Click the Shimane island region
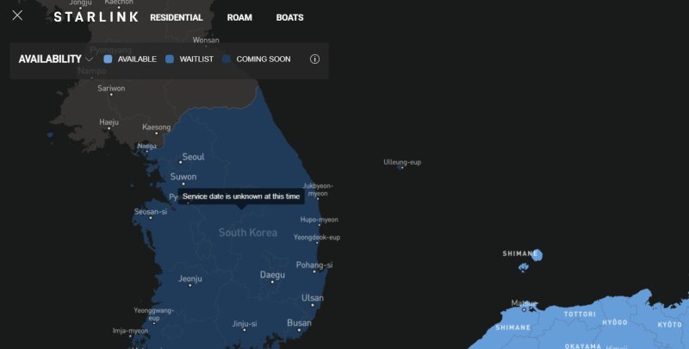This screenshot has height=349, width=689. coord(537,256)
